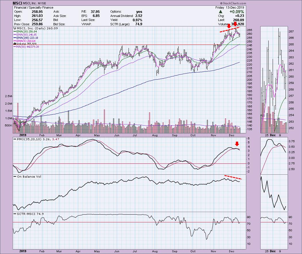
Task: Click the red arrow in the PMO panel
Action: (x=237, y=144)
